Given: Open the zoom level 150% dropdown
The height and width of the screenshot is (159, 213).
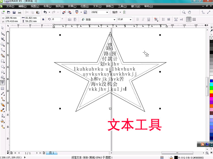Looking at the screenshot, I should (x=107, y=12).
